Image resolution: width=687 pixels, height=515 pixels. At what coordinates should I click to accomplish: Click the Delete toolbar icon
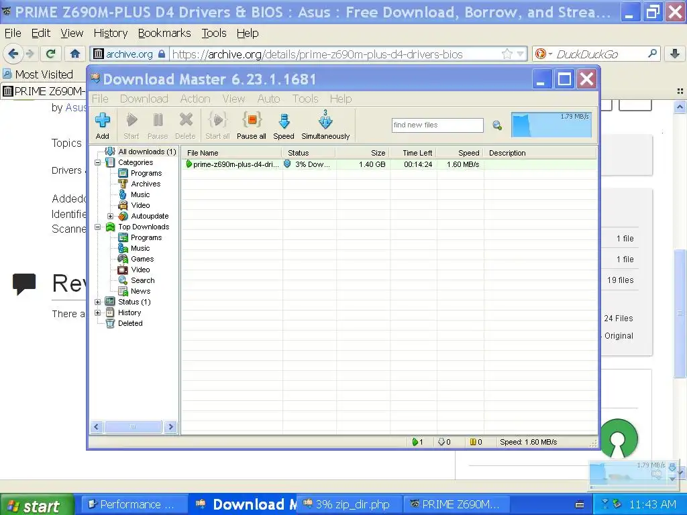pos(185,125)
